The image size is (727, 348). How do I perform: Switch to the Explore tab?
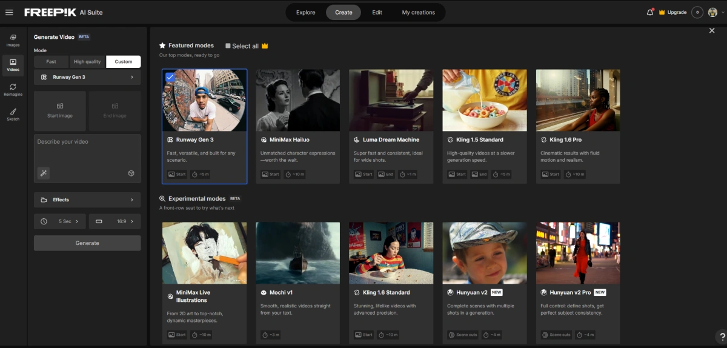305,12
